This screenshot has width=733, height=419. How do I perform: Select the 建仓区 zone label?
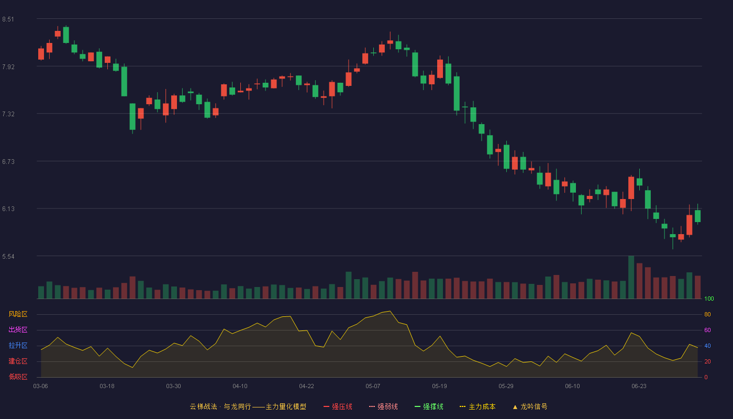point(18,361)
